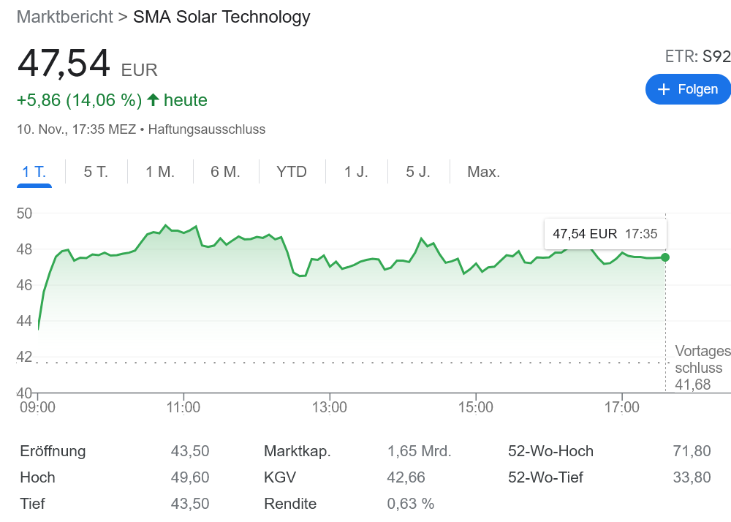Switch to the 1 J. view
Viewport: 731px width, 522px height.
click(356, 171)
